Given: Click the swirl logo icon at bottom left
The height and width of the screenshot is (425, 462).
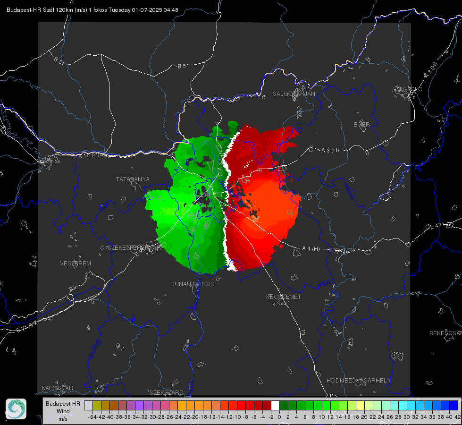Looking at the screenshot, I should 16,409.
